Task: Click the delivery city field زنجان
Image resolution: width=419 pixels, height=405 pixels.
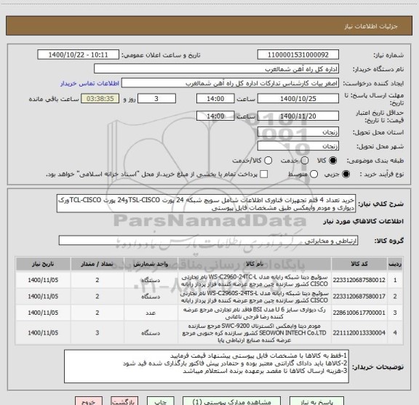Action: click(x=298, y=146)
